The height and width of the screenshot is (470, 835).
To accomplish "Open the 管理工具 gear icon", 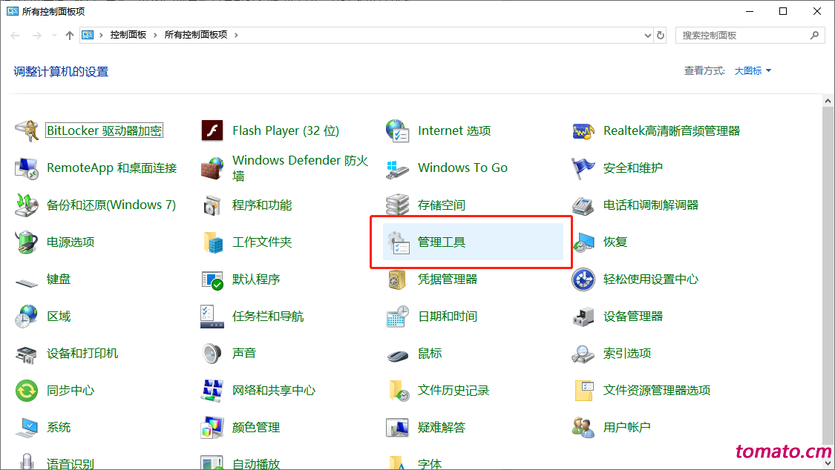I will point(397,242).
